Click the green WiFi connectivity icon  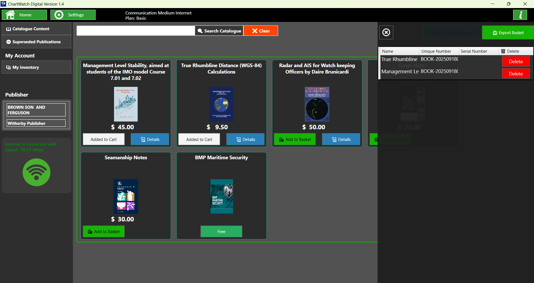coord(36,172)
